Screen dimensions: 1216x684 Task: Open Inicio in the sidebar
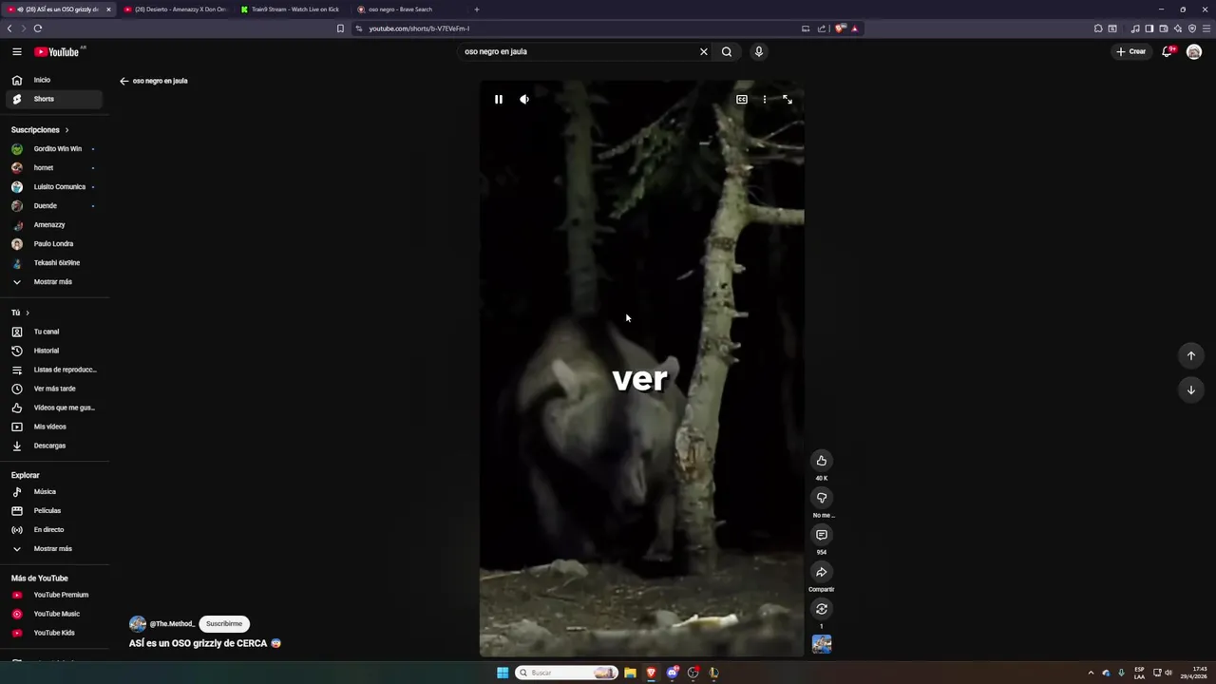tap(53, 80)
